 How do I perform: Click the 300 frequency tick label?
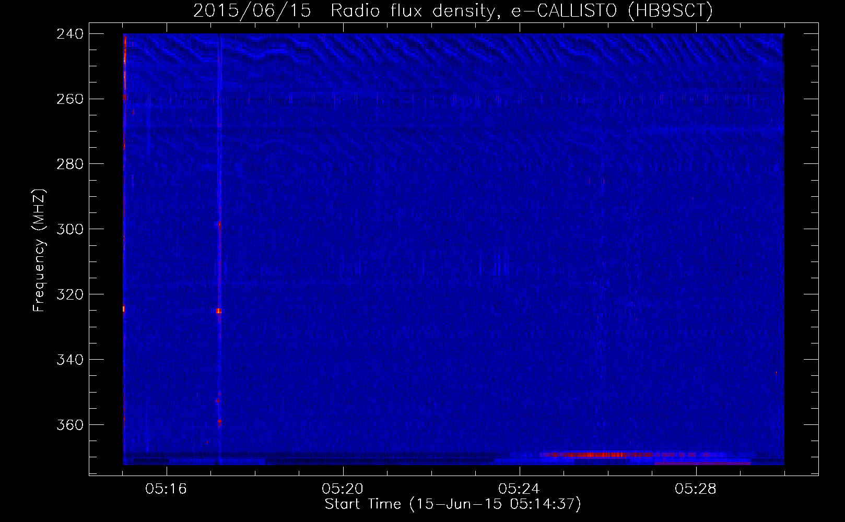pyautogui.click(x=70, y=230)
